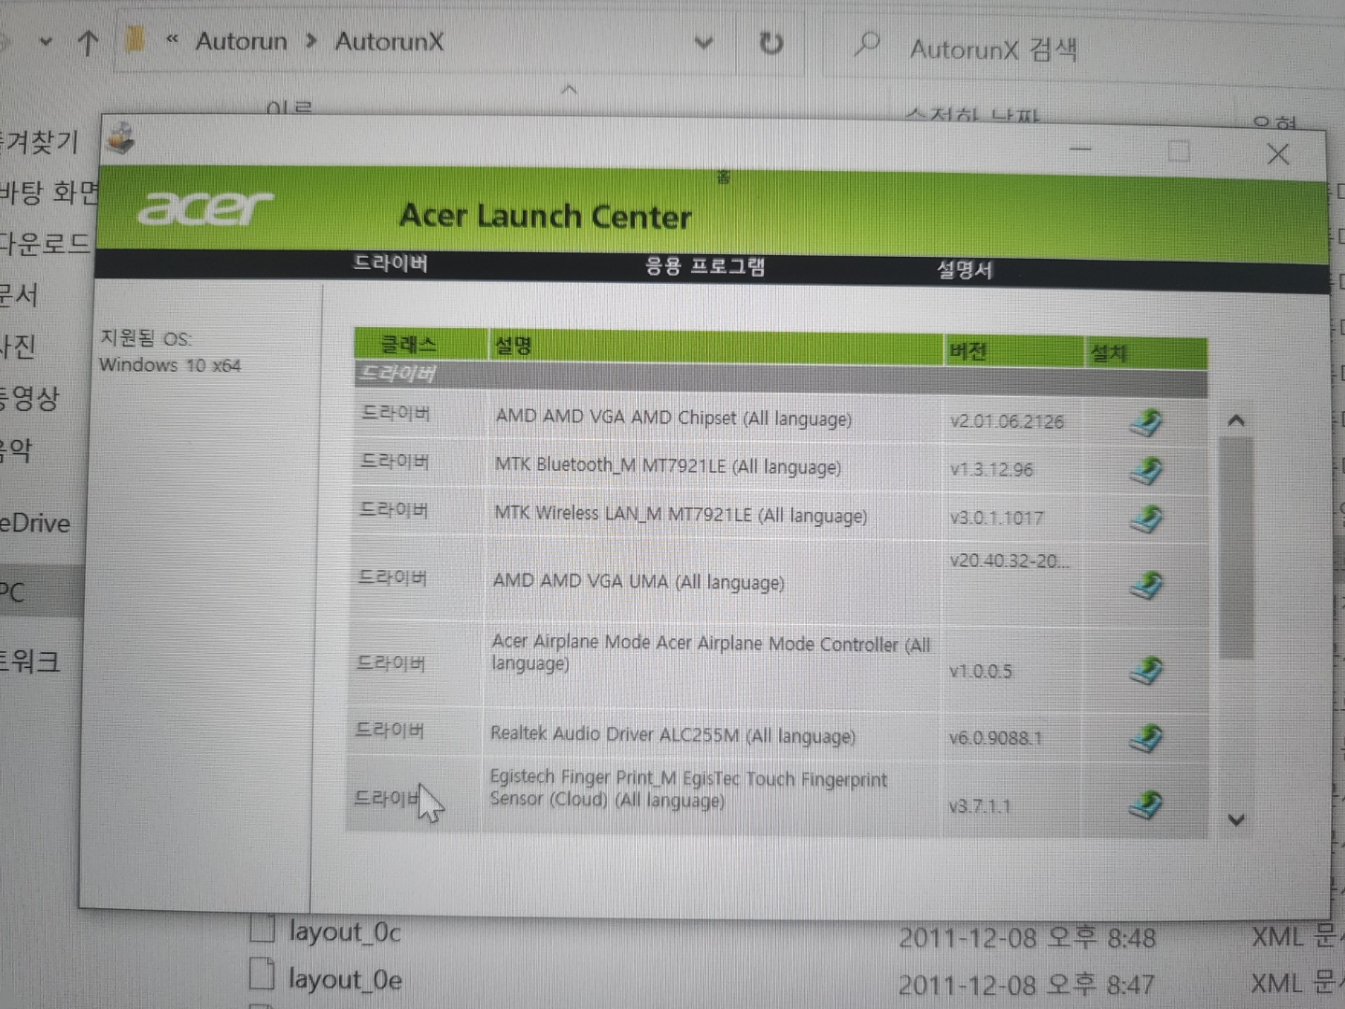Click the Launch Center app icon in title bar
The height and width of the screenshot is (1009, 1345).
pos(120,139)
